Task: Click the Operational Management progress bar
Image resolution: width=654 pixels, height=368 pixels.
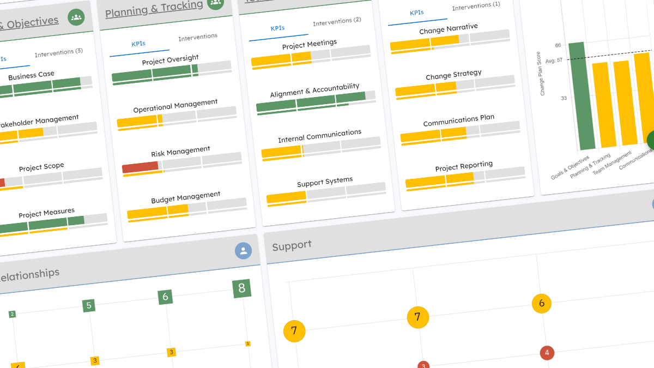Action: (x=177, y=118)
